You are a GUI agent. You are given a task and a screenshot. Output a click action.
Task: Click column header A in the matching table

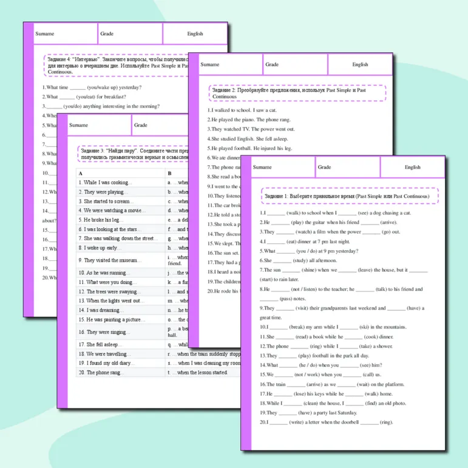120,173
